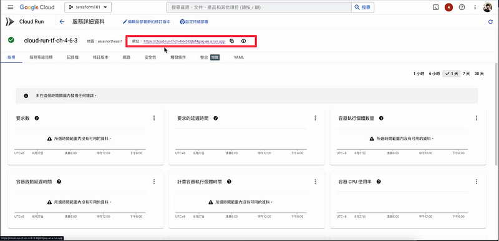Copy the service URL with copy icon
This screenshot has height=241, width=499.
(231, 41)
